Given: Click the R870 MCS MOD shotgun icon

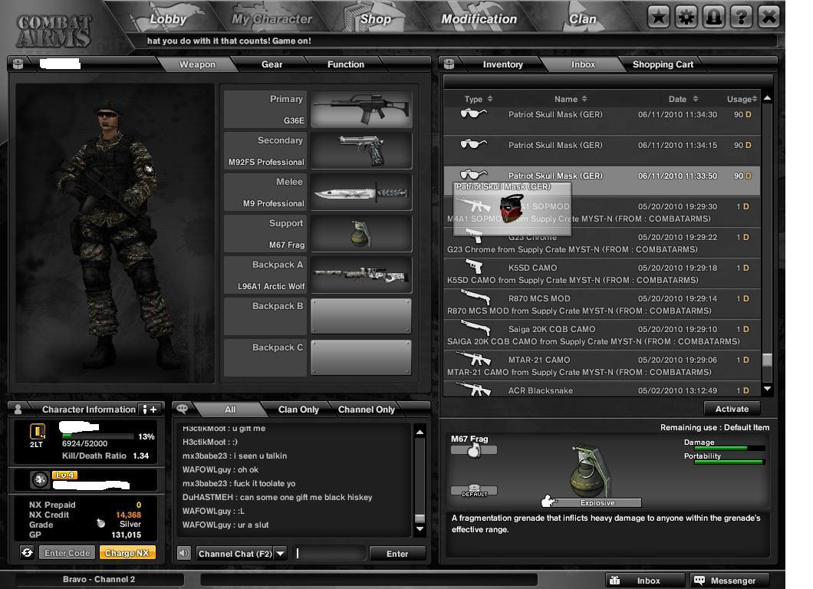Looking at the screenshot, I should tap(476, 298).
